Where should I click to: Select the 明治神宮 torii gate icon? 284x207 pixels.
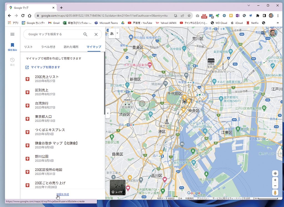pos(127,102)
